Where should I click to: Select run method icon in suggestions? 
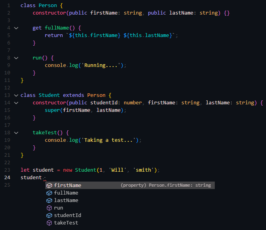49,208
